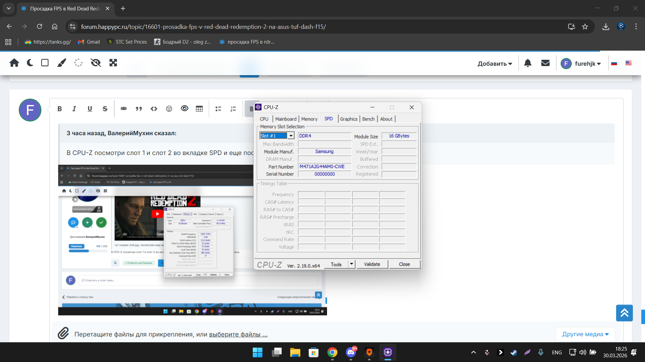Open the Graphics tab in CPU-Z
Screen dimensions: 645x362
coord(349,119)
